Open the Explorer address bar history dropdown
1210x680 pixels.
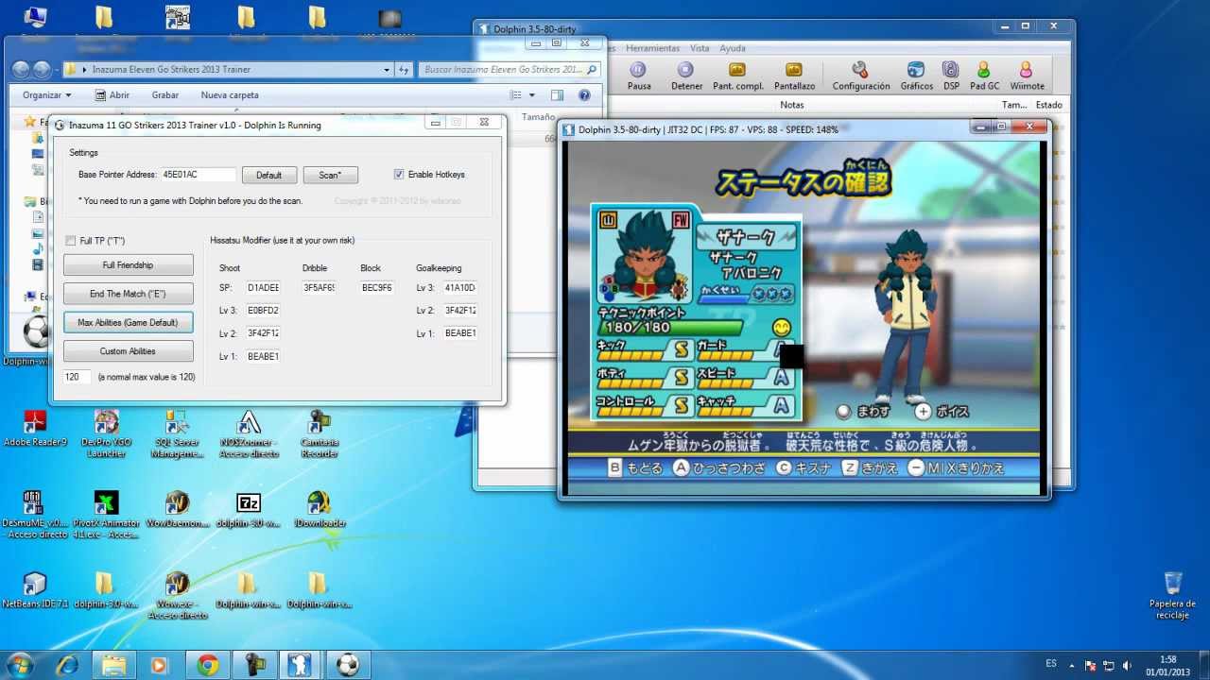pyautogui.click(x=387, y=70)
